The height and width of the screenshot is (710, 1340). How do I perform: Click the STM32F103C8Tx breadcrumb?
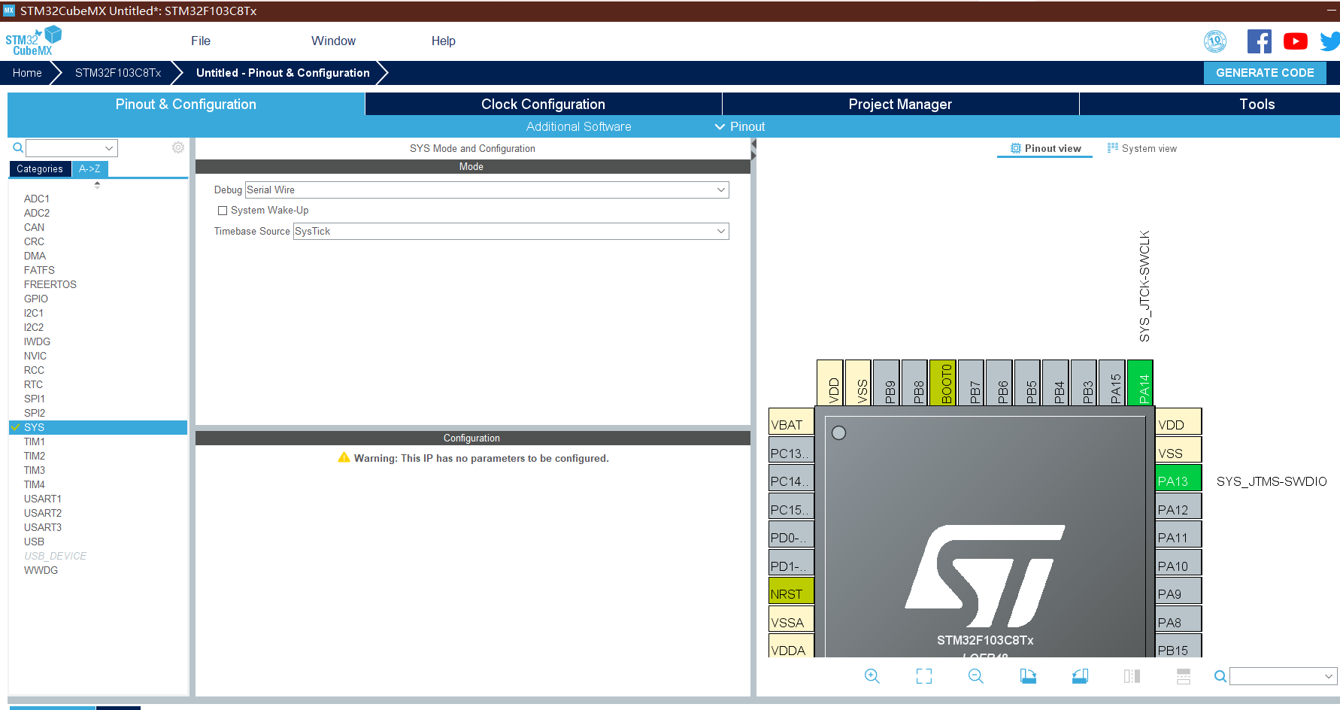tap(118, 73)
